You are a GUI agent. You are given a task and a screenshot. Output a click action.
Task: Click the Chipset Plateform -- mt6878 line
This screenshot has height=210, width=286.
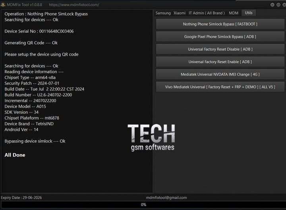[32, 118]
